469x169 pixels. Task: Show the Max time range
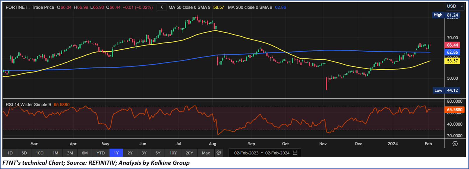point(206,153)
